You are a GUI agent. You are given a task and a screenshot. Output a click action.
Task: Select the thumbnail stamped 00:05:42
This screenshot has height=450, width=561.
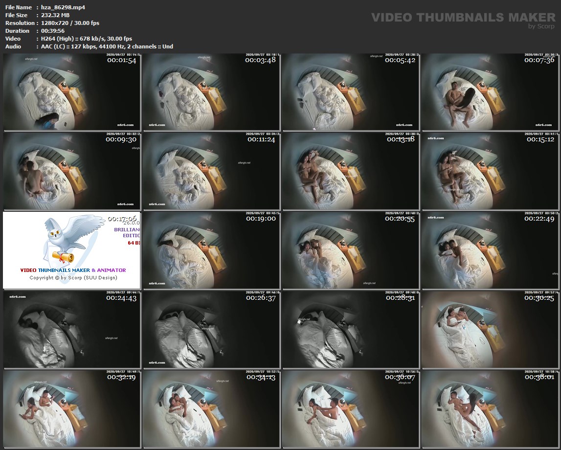click(351, 92)
